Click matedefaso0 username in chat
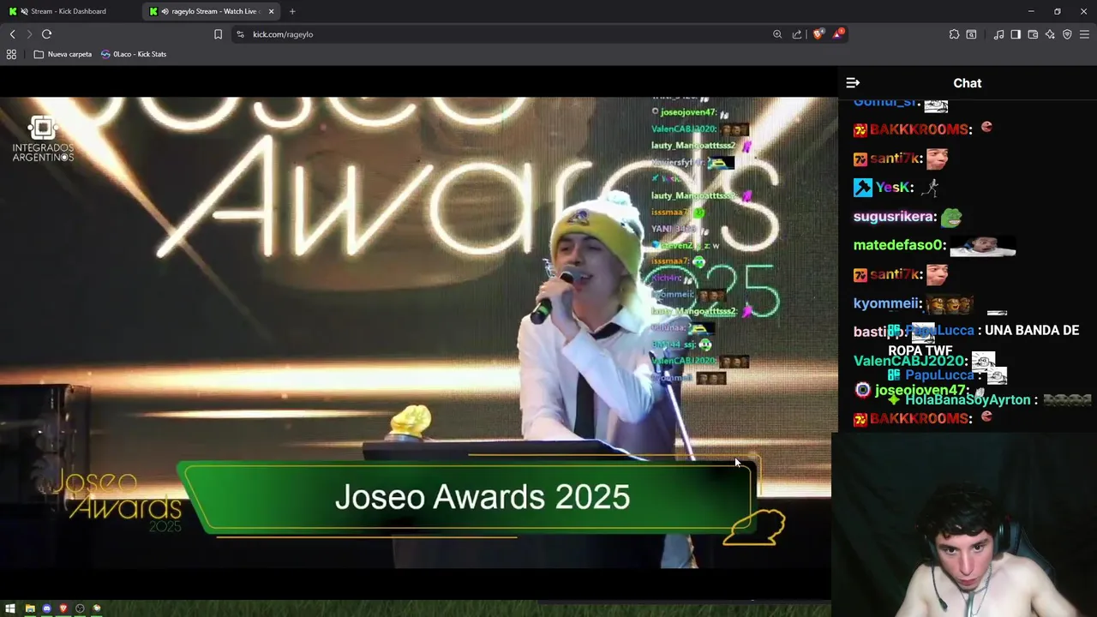This screenshot has height=617, width=1097. [899, 245]
